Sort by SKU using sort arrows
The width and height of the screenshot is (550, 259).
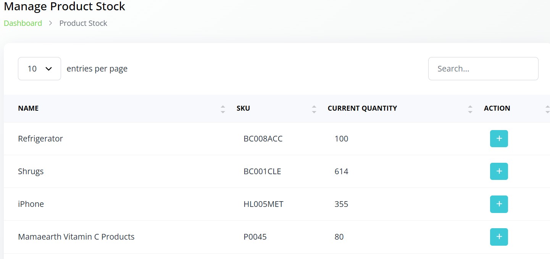coord(314,110)
